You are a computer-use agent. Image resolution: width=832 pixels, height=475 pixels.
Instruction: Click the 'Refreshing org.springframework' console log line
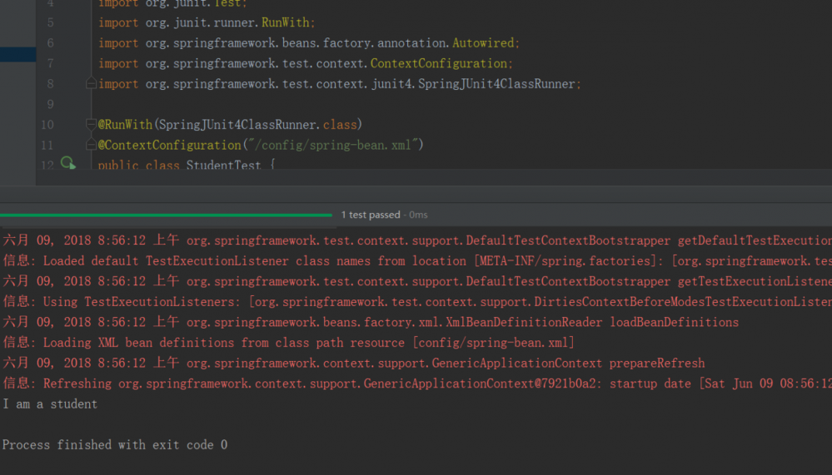(x=366, y=383)
